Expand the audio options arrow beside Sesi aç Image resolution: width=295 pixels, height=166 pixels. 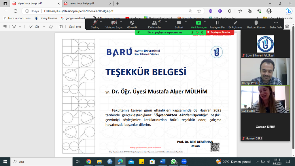[x=101, y=22]
